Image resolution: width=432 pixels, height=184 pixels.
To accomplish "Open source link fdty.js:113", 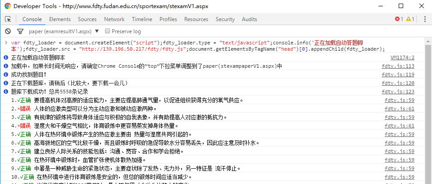I will (398, 66).
